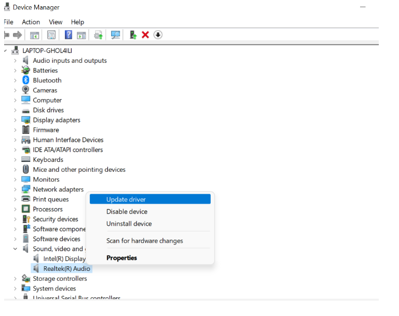The image size is (399, 316).
Task: Click the Bluetooth category icon
Action: pos(26,80)
